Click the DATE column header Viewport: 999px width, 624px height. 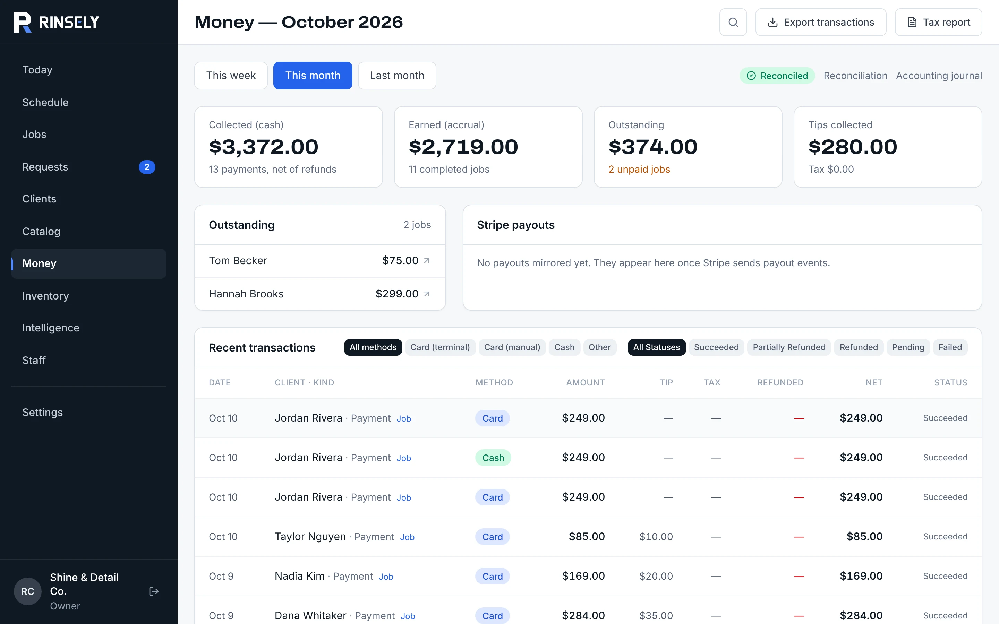pyautogui.click(x=220, y=383)
